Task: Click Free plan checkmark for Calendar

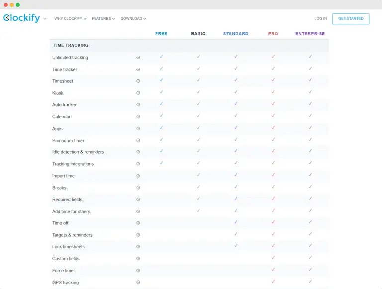Action: [161, 116]
